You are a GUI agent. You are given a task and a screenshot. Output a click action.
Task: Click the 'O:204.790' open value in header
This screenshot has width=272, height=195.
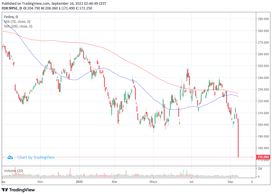coord(32,8)
